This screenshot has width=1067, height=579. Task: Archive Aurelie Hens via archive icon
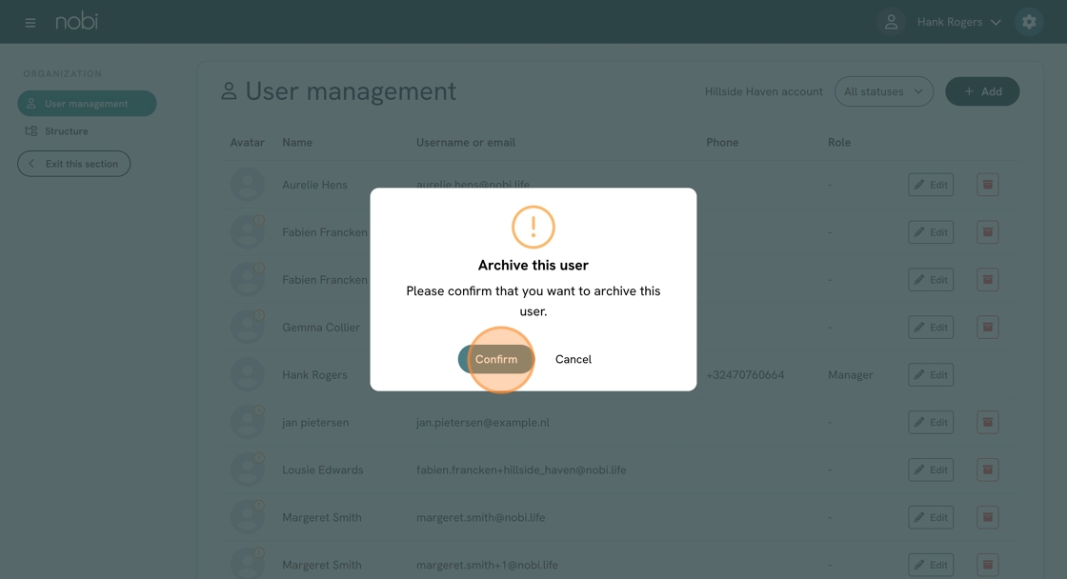987,185
